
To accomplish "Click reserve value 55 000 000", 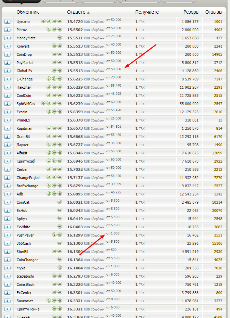I will click(x=189, y=104).
